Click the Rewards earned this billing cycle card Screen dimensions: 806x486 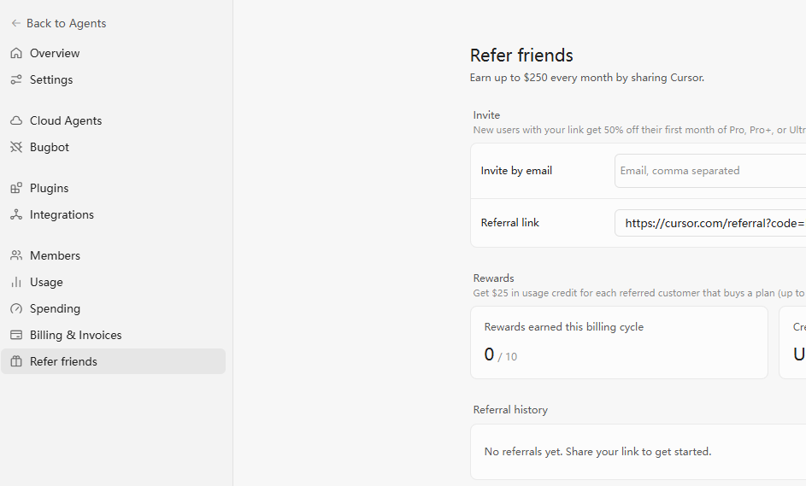(619, 343)
